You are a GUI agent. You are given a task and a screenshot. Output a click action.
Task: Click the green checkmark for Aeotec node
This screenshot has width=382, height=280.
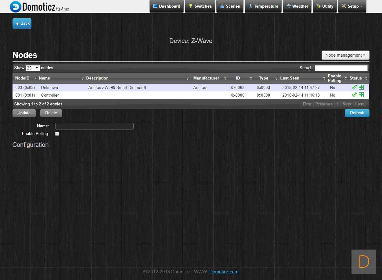tap(354, 87)
